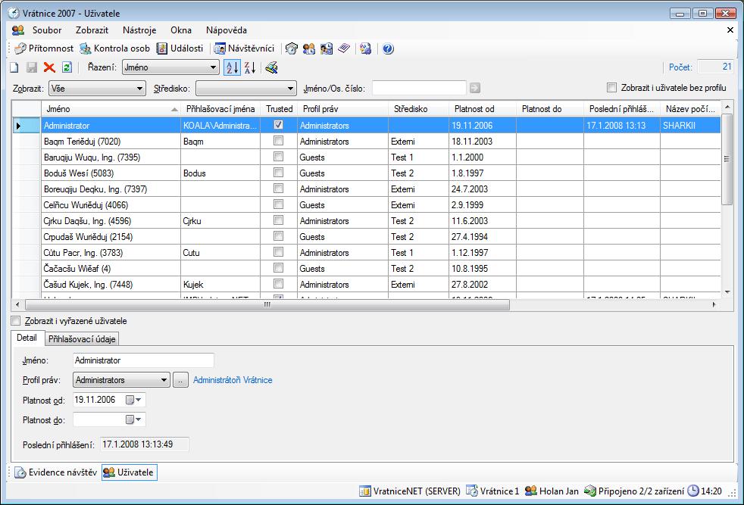Check Trusted for Boduš Wesí
Viewport: 744px width, 505px height.
[x=279, y=173]
